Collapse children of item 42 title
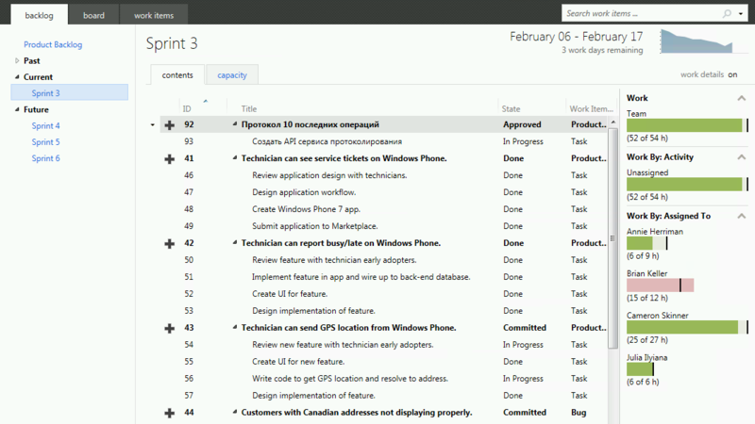 (235, 242)
